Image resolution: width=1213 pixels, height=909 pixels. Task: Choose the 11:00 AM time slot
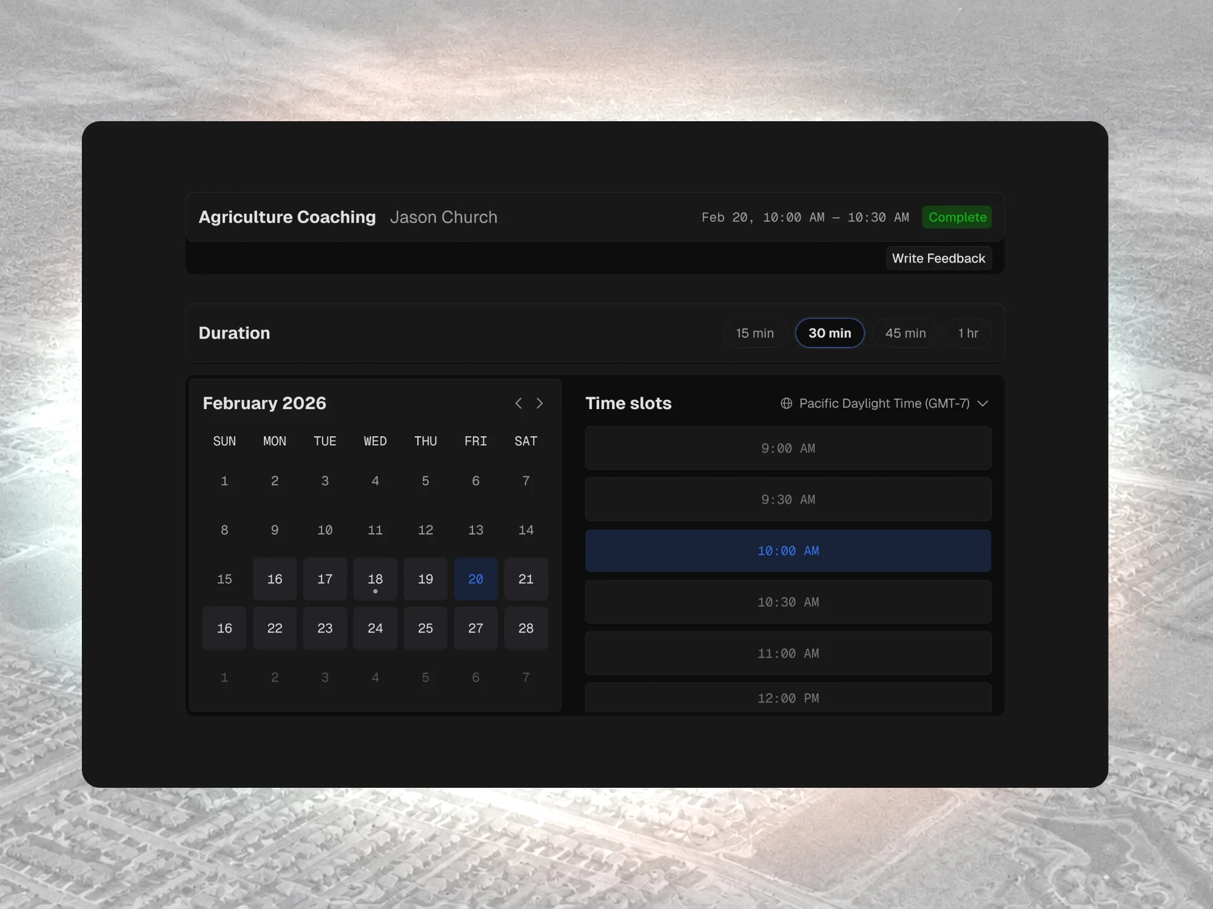pos(788,653)
